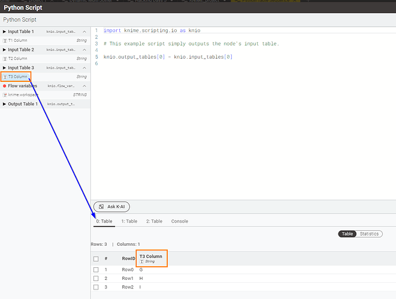Check the box for Row0

pyautogui.click(x=96, y=270)
